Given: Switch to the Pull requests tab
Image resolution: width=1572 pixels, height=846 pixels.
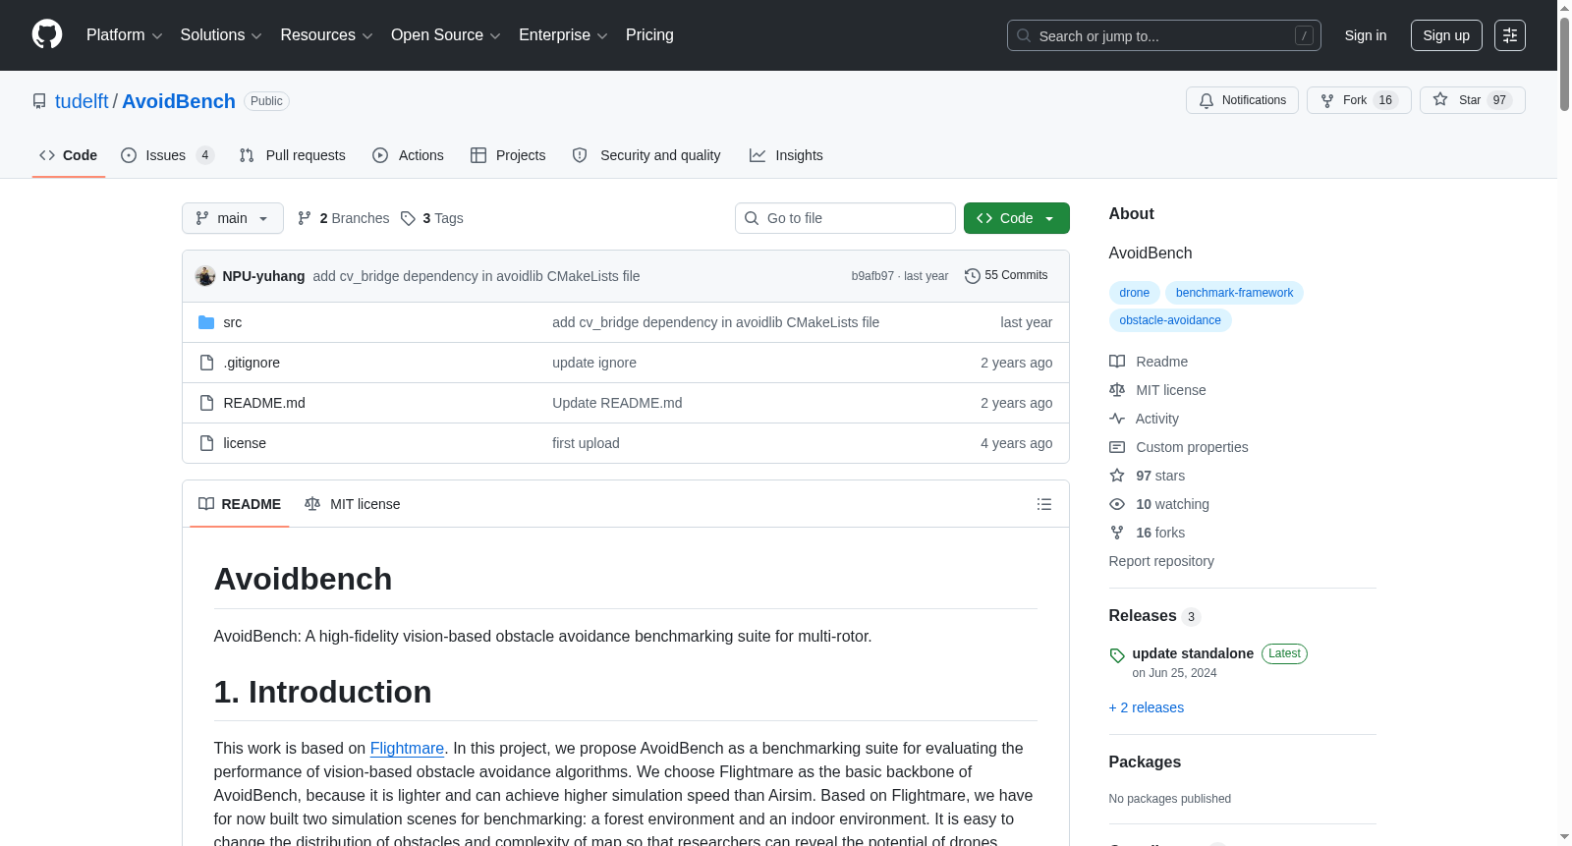Looking at the screenshot, I should [292, 155].
